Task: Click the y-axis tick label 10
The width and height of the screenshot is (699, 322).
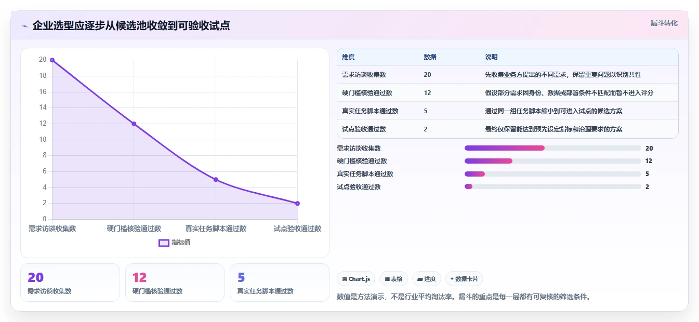Action: tap(43, 139)
